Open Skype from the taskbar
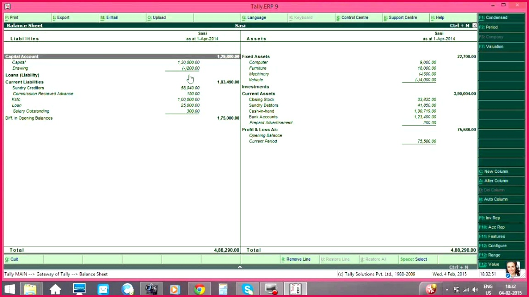 tap(248, 289)
